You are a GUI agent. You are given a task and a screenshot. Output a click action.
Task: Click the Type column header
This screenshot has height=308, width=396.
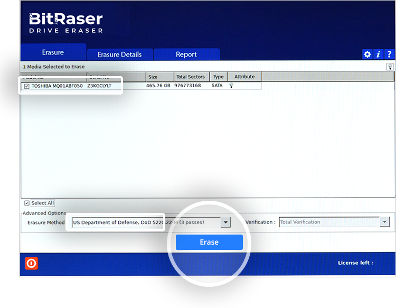tap(219, 77)
